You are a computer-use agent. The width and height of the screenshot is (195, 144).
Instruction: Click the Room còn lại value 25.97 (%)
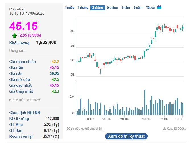(x=51, y=136)
